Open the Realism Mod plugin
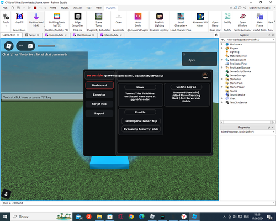Image resolution: width=276 pixels, height=221 pixels. tap(36, 20)
